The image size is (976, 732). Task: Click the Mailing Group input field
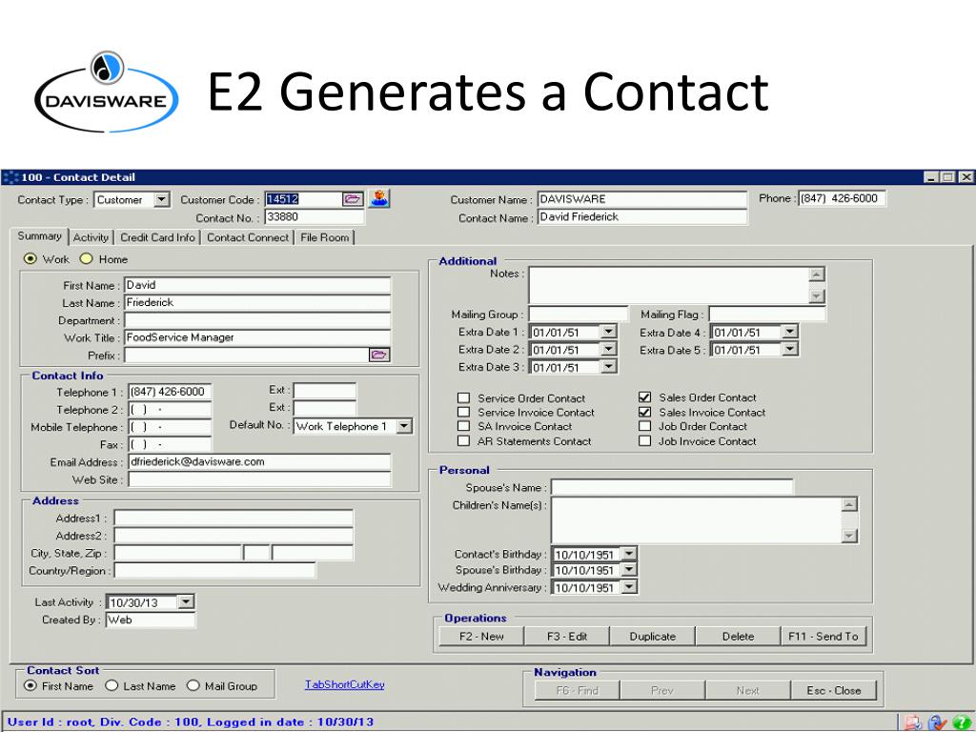579,315
